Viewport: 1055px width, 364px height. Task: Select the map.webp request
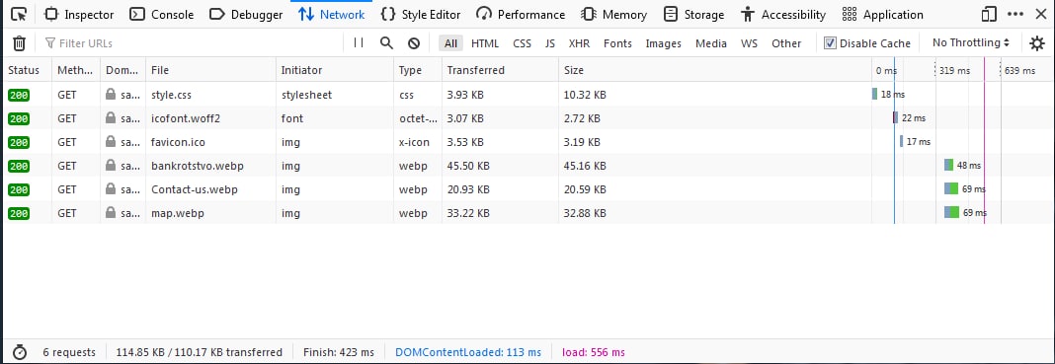[527, 213]
